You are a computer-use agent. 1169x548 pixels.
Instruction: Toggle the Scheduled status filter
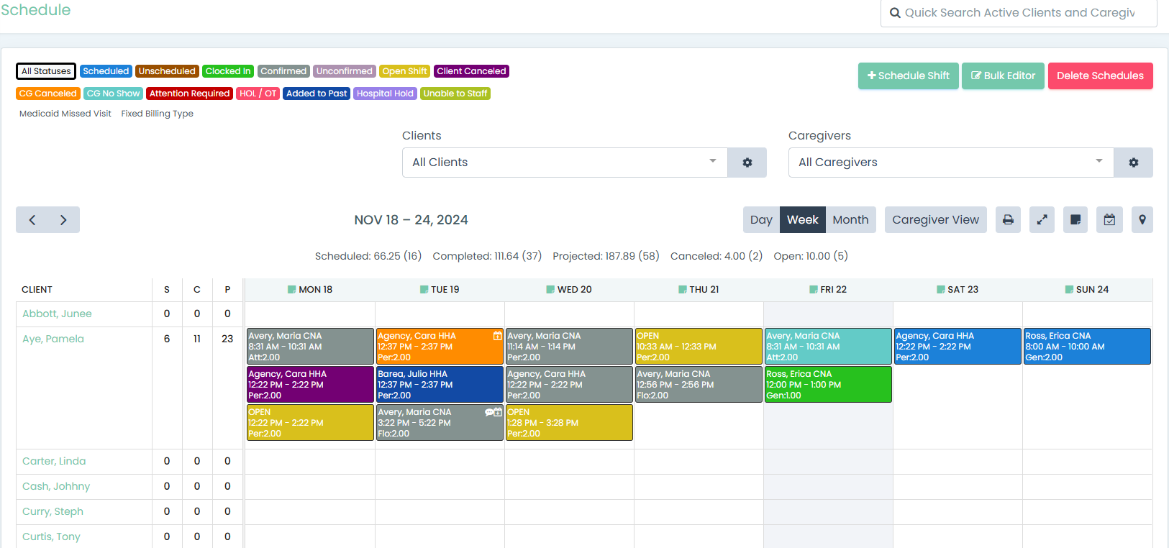coord(106,71)
